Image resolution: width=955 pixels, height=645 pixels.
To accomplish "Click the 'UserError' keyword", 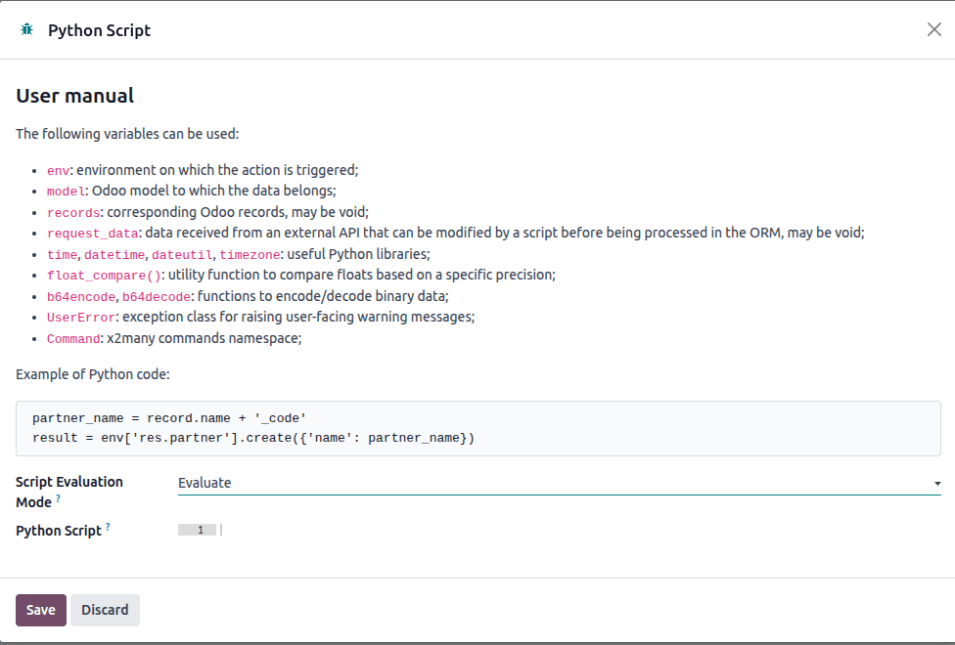I will 81,318.
